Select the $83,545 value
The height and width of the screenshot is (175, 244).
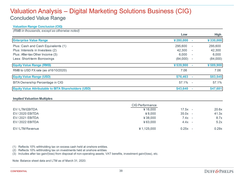point(216,77)
